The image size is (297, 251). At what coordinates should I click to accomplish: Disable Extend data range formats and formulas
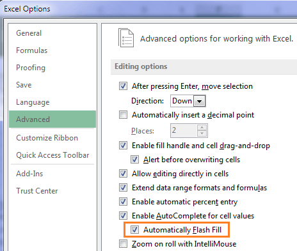pyautogui.click(x=123, y=188)
